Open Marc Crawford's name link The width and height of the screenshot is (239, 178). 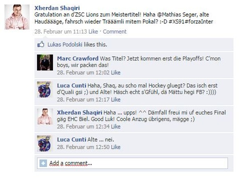[78, 58]
